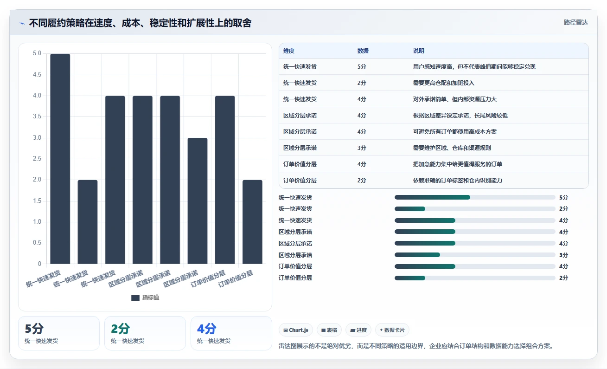Viewport: 607px width, 369px height.
Task: Click the 指标值 legend label
Action: pos(151,298)
